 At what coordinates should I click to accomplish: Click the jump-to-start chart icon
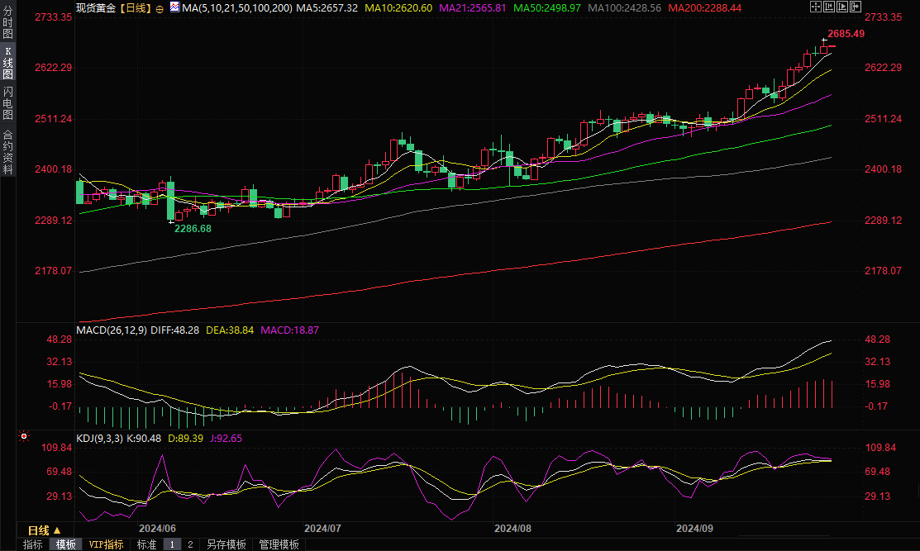(827, 7)
